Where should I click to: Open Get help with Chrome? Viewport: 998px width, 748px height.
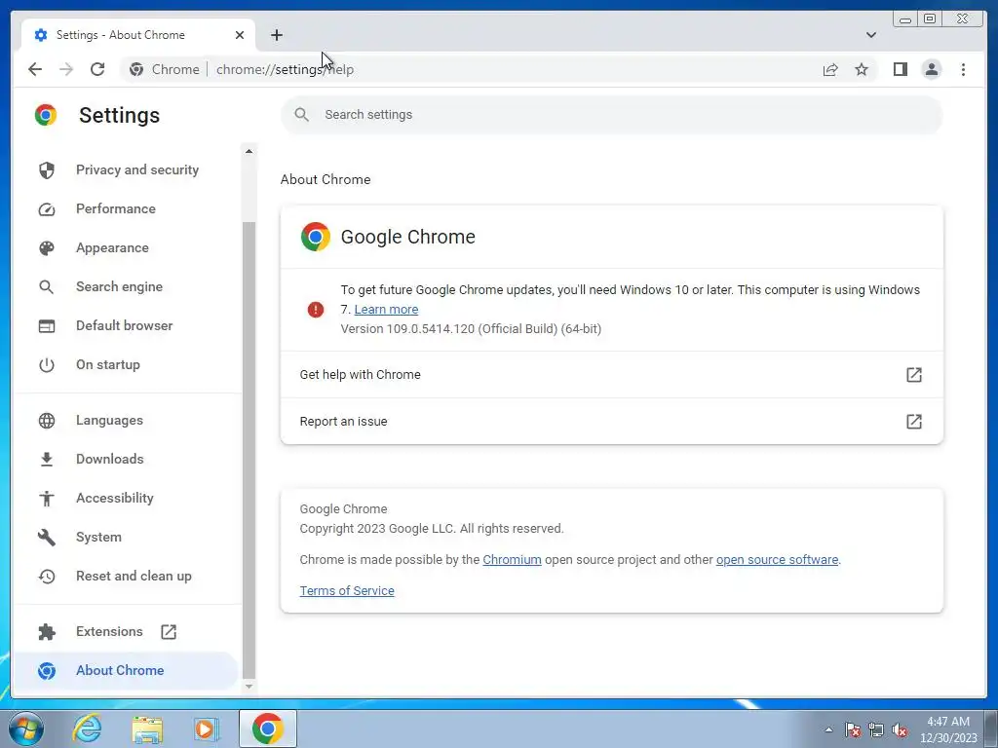pyautogui.click(x=612, y=375)
